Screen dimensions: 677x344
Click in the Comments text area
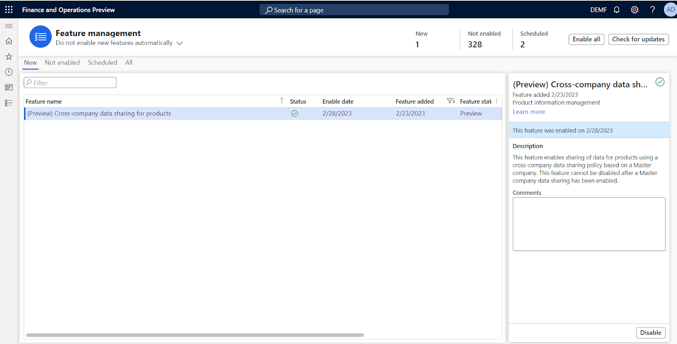coord(589,224)
